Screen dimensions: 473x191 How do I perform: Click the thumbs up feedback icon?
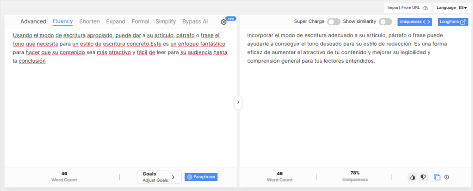pos(413,177)
